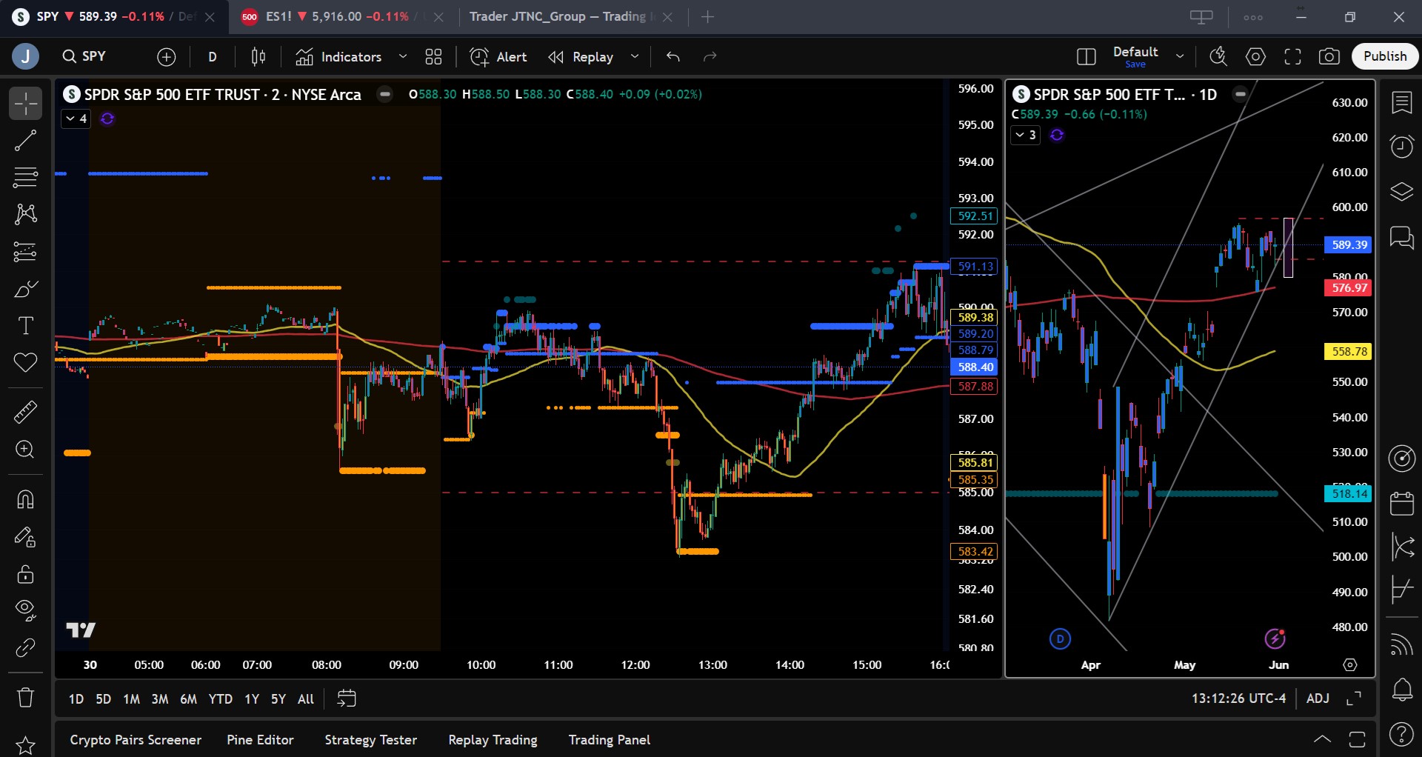
Task: Open chart settings hexagon icon
Action: click(x=1255, y=56)
